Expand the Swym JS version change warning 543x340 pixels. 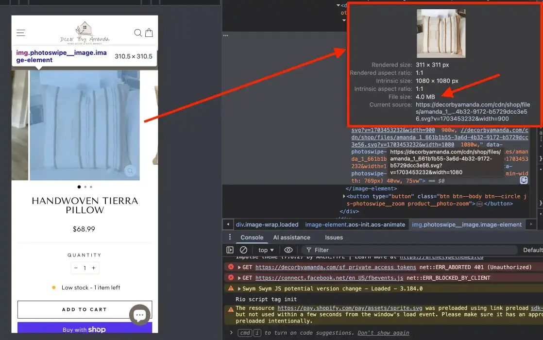click(239, 289)
